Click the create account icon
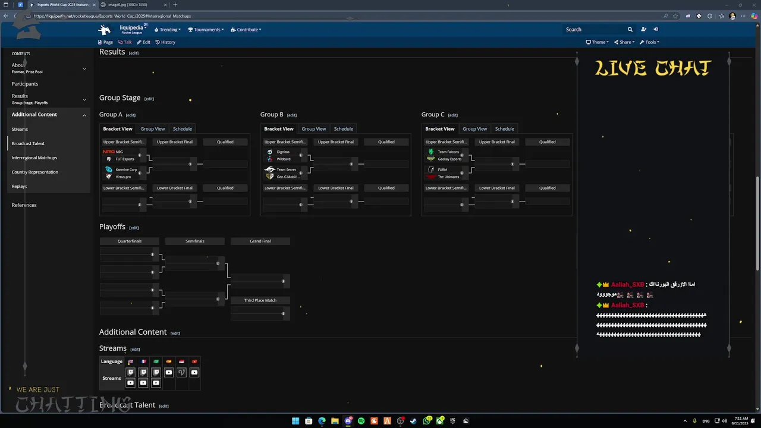Screen dimensions: 761x428 click(643, 29)
